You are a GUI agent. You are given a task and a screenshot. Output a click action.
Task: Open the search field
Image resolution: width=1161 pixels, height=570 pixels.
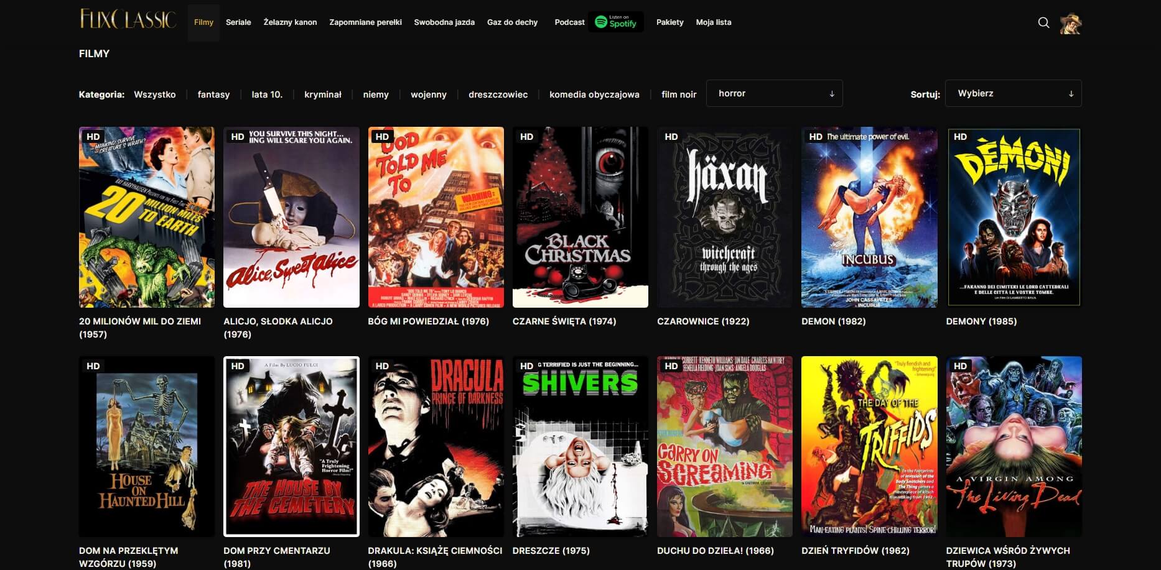click(x=1044, y=22)
